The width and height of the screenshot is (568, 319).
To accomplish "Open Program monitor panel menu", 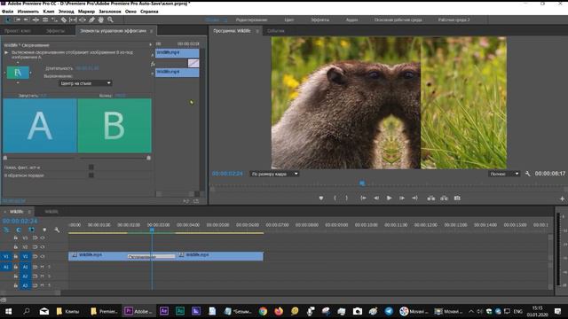I will [x=257, y=31].
